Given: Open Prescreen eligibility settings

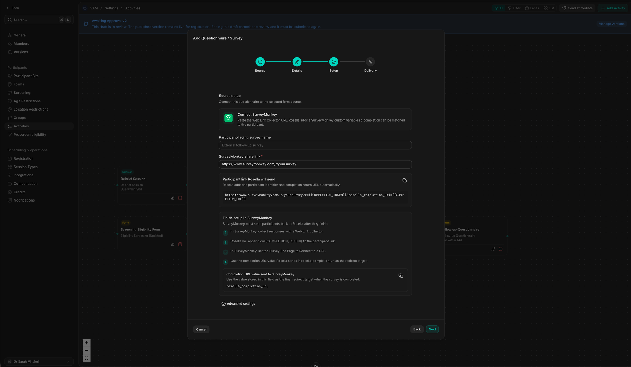Looking at the screenshot, I should coord(39,135).
